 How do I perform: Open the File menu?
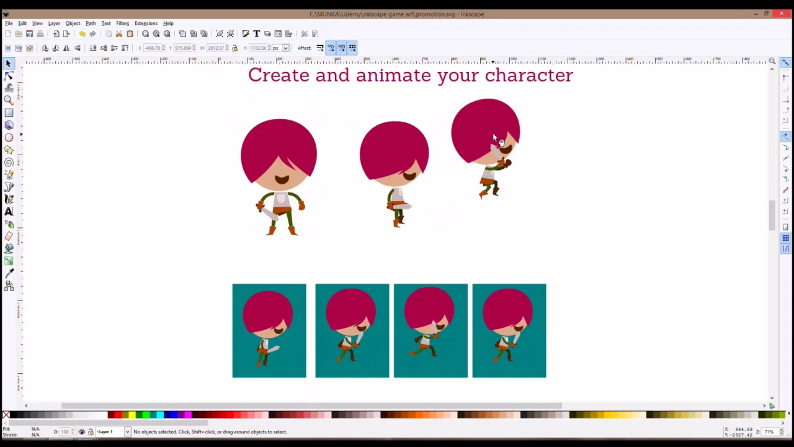pos(9,23)
